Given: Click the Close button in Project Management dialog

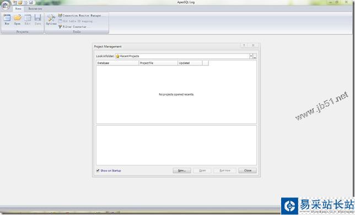Looking at the screenshot, I should coord(248,170).
